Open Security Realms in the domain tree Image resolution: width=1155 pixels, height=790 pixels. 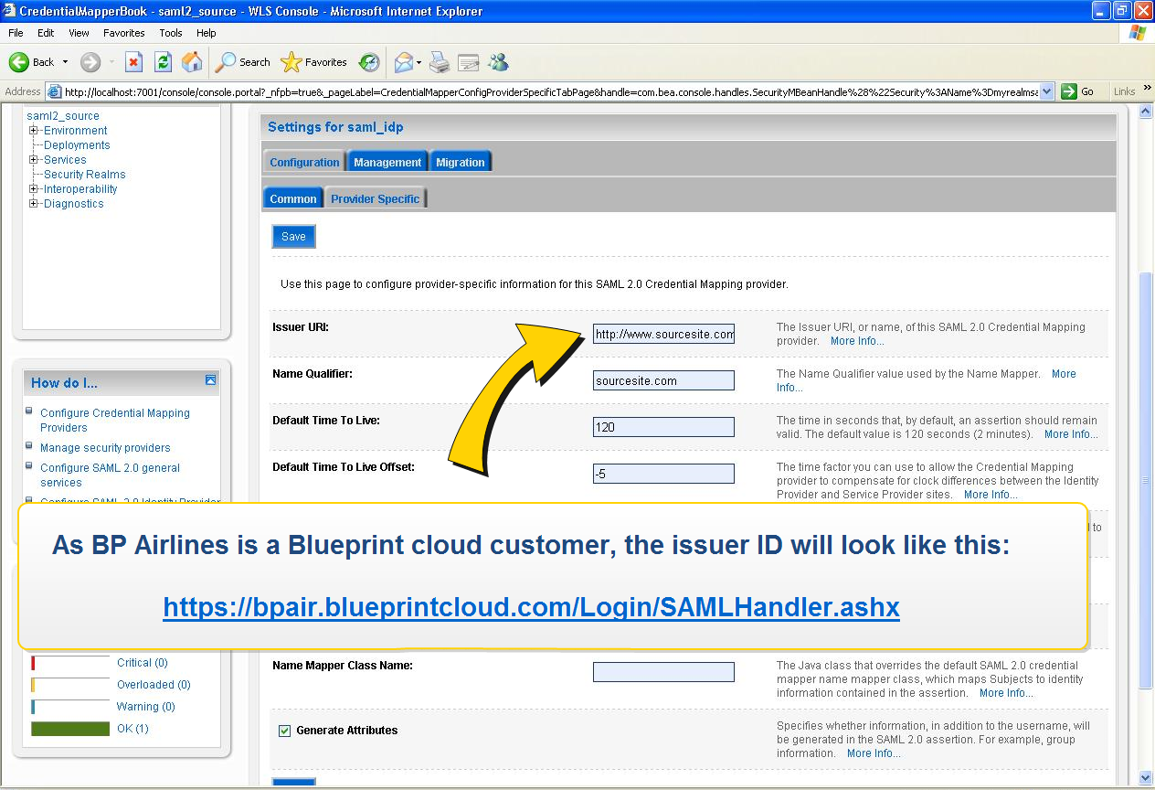click(x=85, y=175)
